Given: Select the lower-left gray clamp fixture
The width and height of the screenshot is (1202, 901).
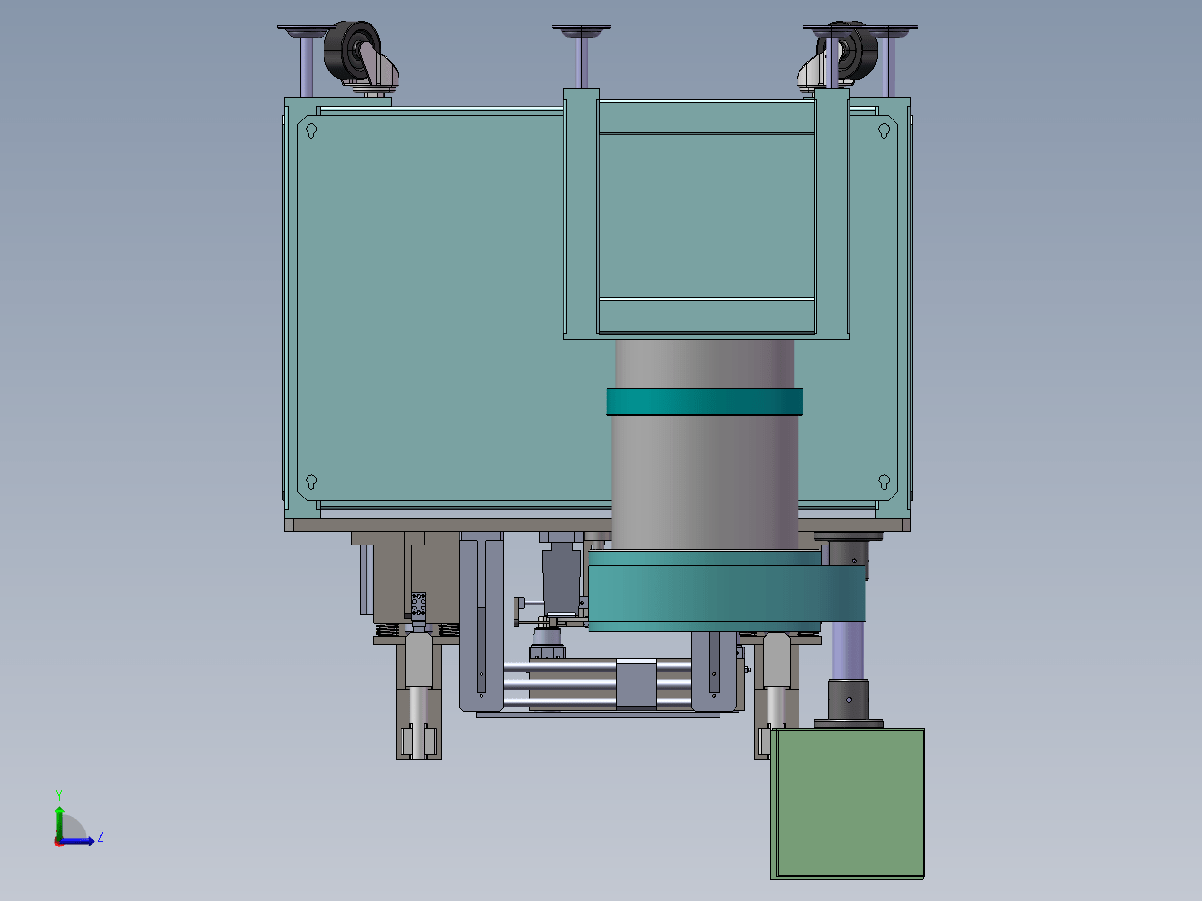Looking at the screenshot, I should tap(419, 696).
